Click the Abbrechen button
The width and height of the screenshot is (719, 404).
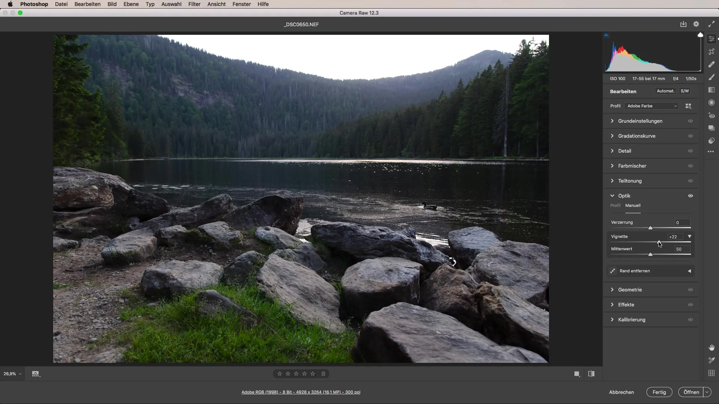(622, 392)
